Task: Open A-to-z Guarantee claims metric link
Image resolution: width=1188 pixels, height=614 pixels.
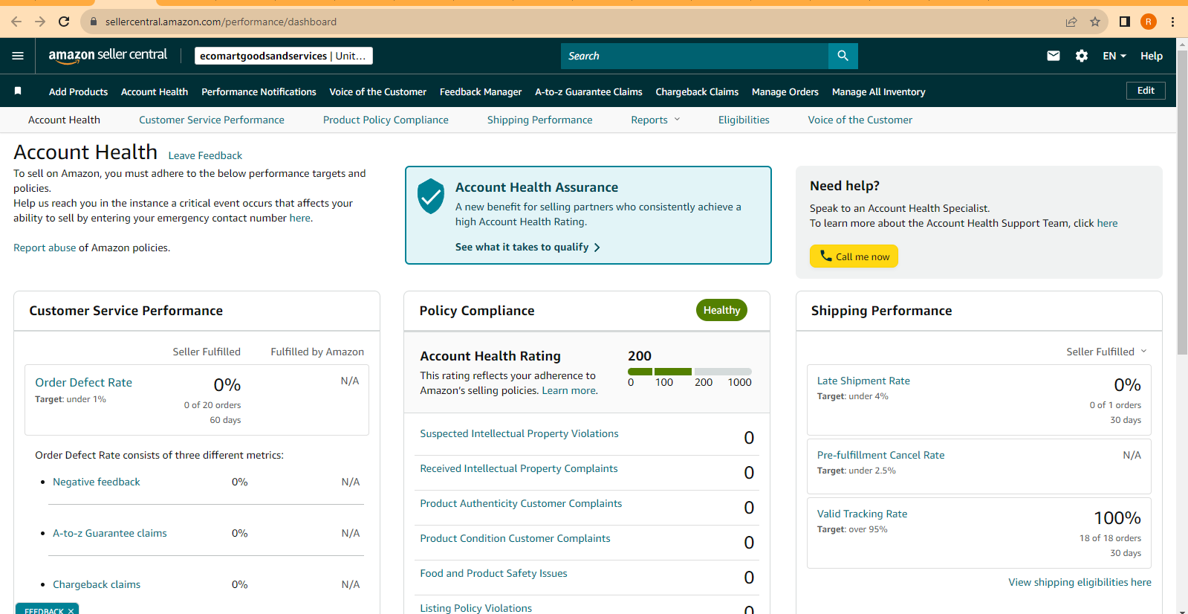Action: pos(110,533)
